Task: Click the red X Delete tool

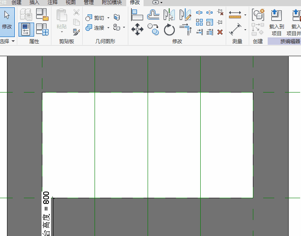Action: tap(220, 32)
